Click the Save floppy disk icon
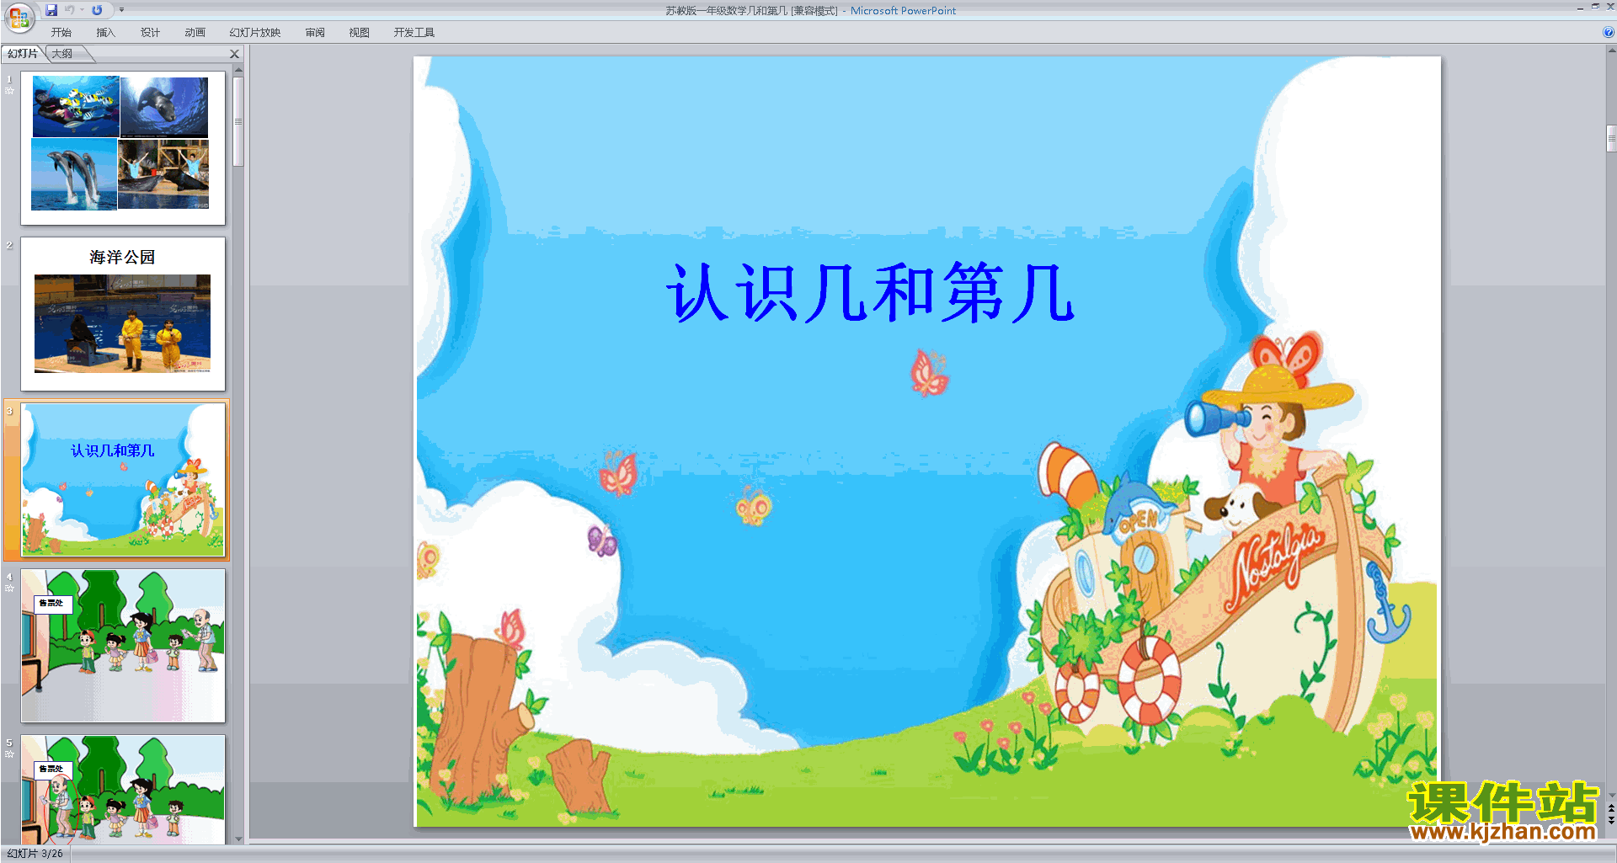 tap(51, 10)
